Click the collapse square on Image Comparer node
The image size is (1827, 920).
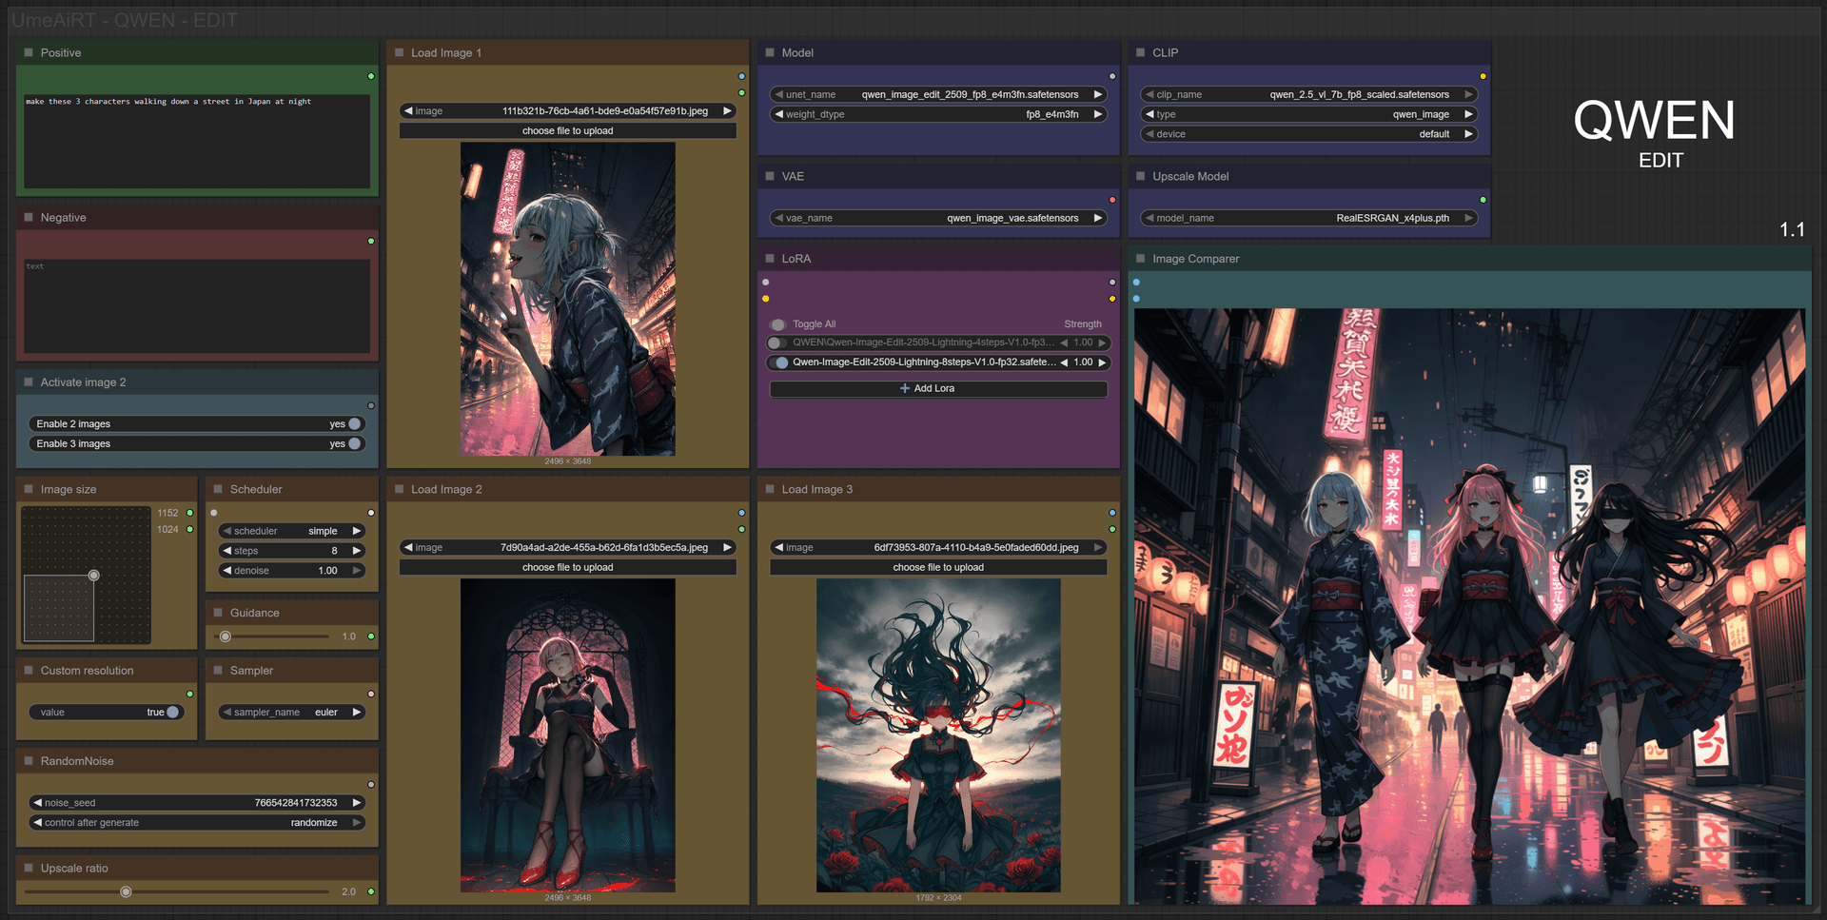tap(1141, 258)
